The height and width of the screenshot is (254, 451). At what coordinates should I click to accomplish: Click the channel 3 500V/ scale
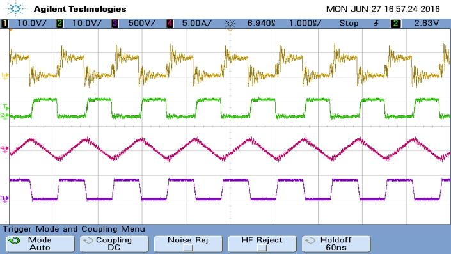tap(142, 23)
